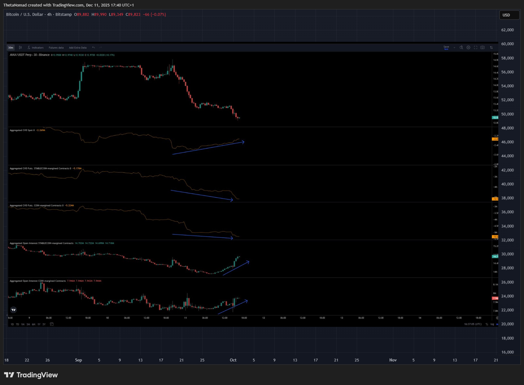This screenshot has width=524, height=385.
Task: Click the time axis settings icon at right end
Action: point(497,318)
